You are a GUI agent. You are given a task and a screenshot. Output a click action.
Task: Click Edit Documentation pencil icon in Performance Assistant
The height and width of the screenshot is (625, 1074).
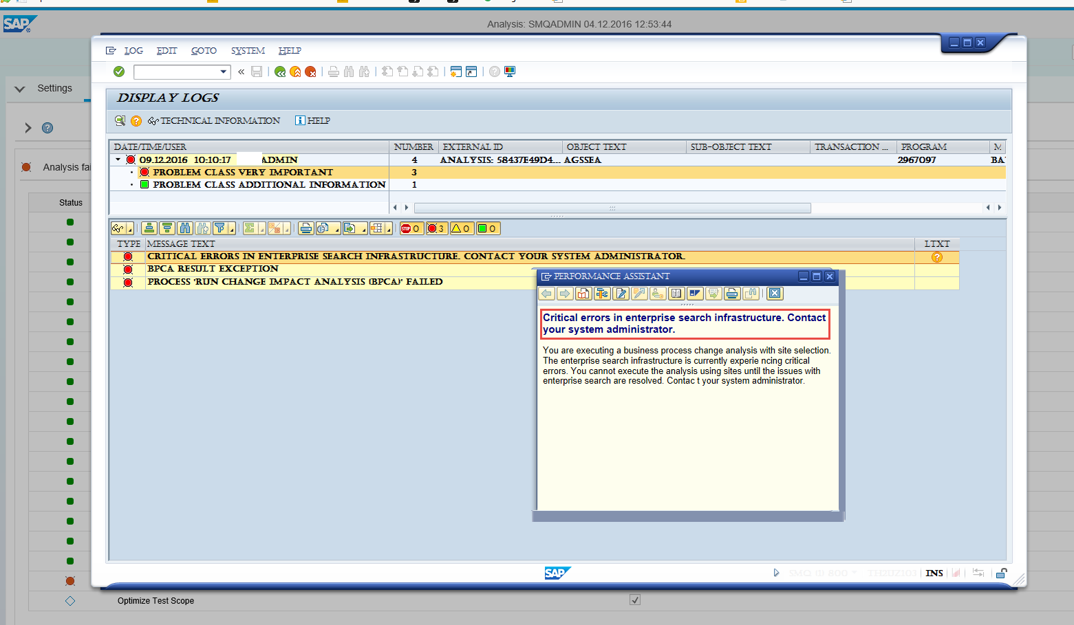[621, 294]
